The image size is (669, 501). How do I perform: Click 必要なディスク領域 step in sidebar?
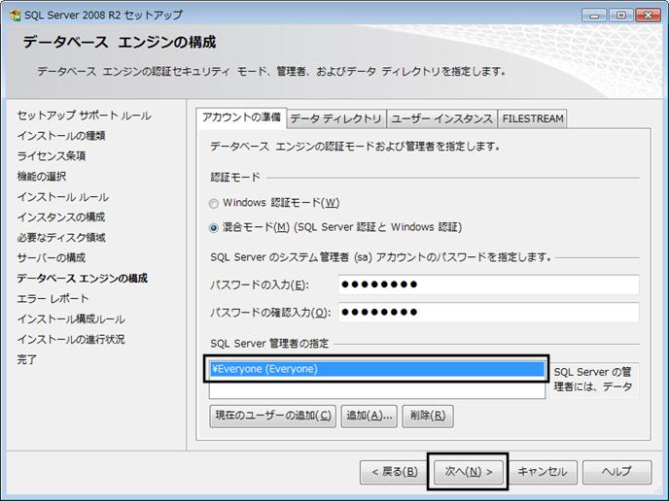[x=61, y=238]
